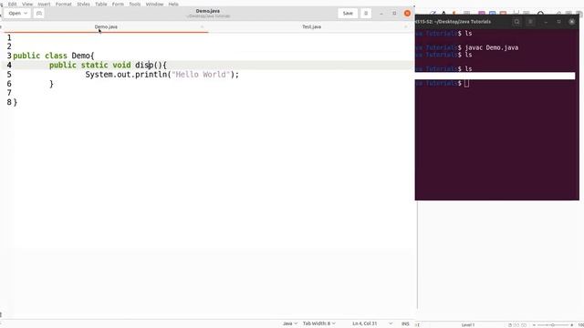Click the terminal title '~/Desktop/Java Tutorials'
This screenshot has height=328, width=584.
click(463, 22)
